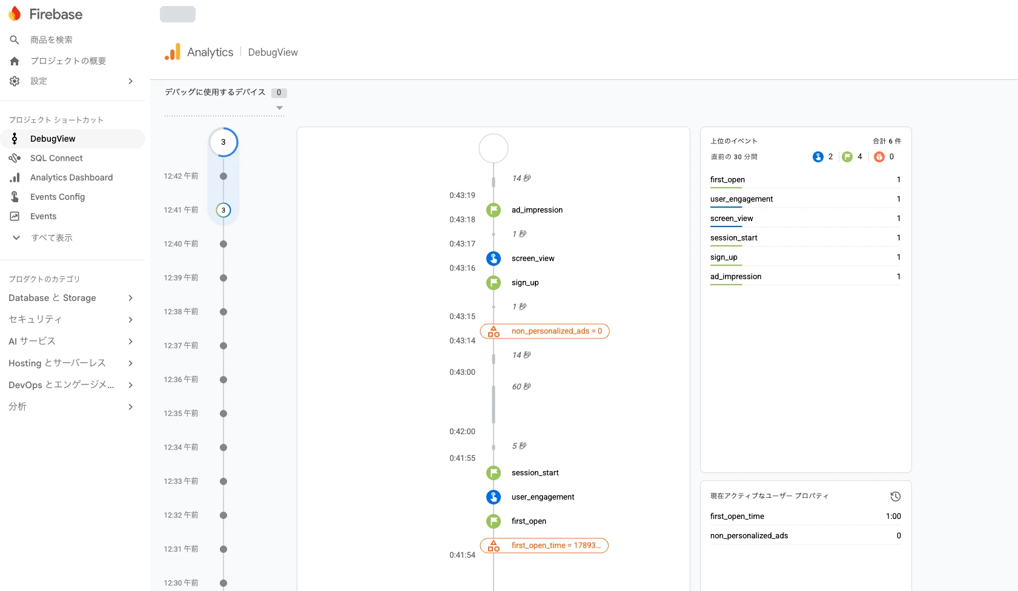Click the settings gear icon

click(x=15, y=81)
